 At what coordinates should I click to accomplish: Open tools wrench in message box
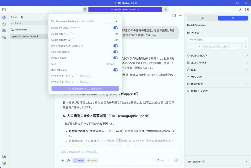click(68, 160)
